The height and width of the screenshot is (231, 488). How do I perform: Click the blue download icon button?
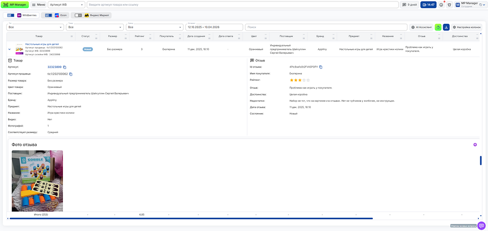coord(446,27)
